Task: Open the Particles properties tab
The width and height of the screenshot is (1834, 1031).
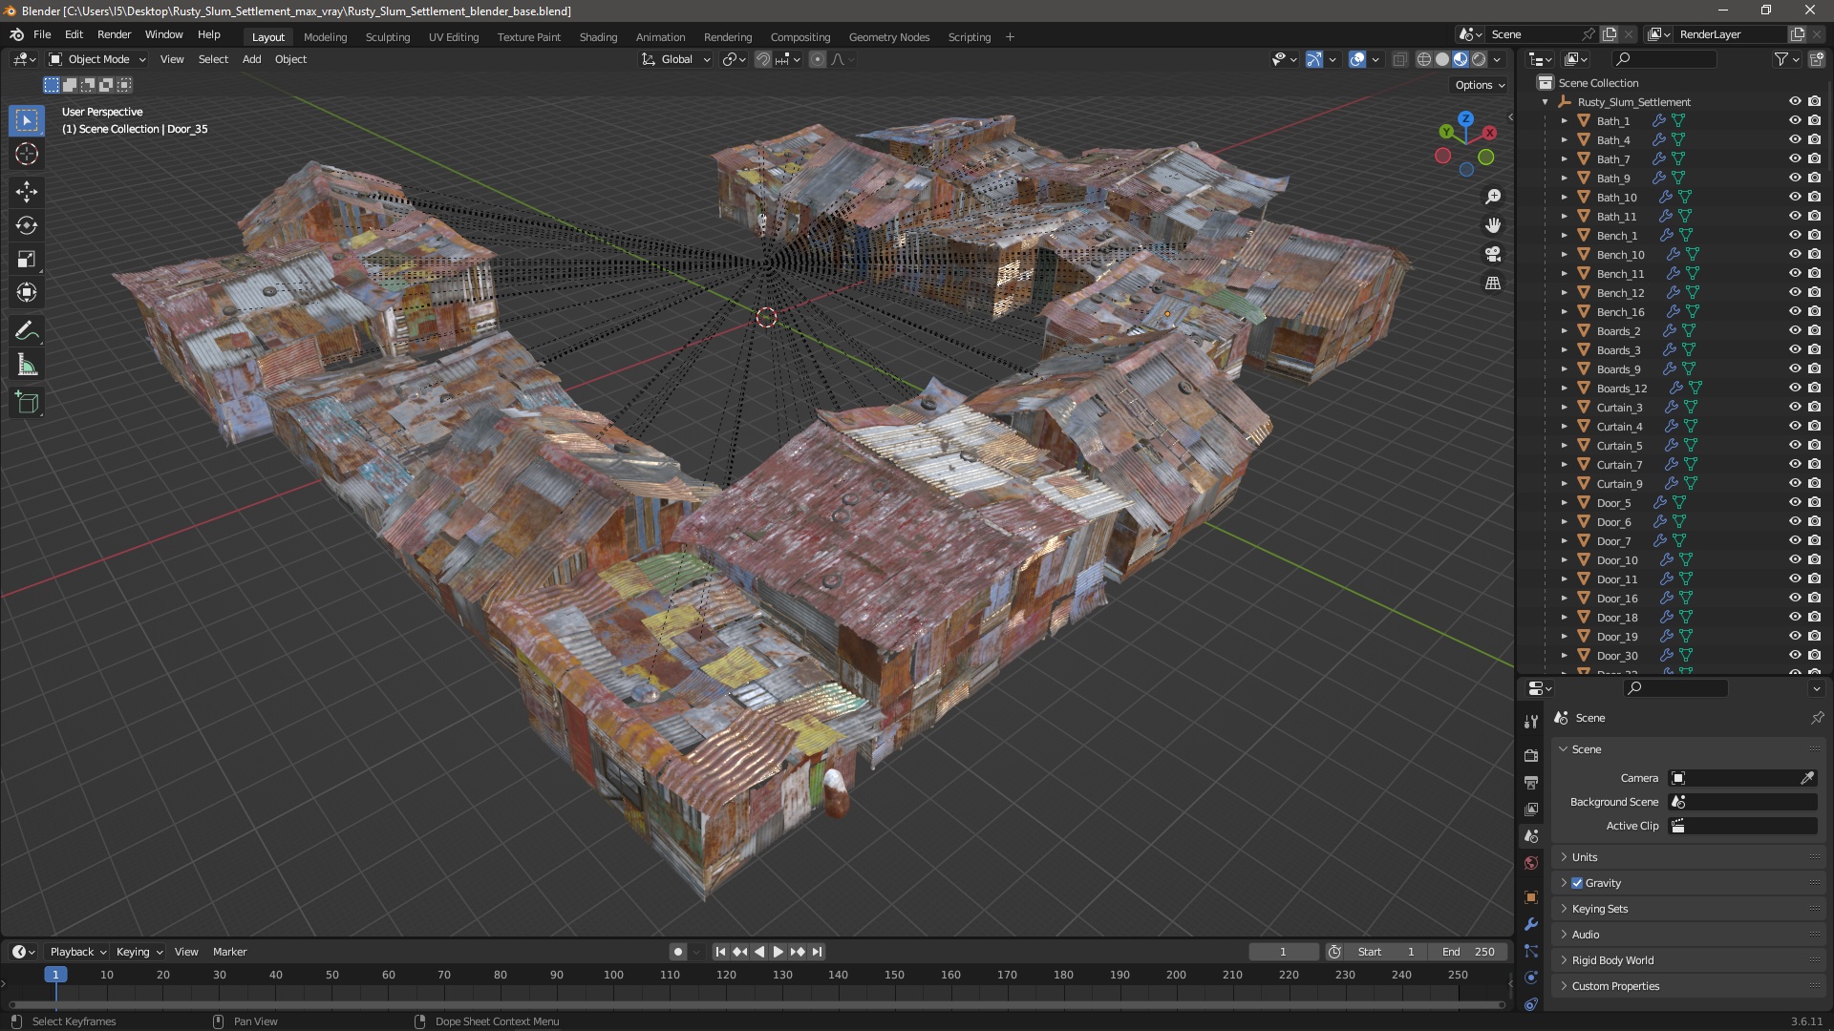Action: tap(1531, 951)
